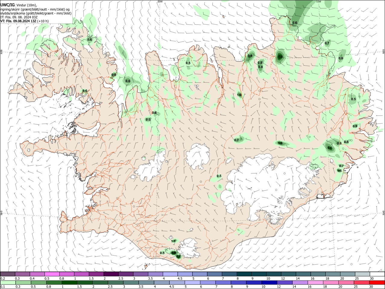This screenshot has height=289, width=385.
Task: Click the '1.3' precipitation value on the map
Action: tap(280, 57)
